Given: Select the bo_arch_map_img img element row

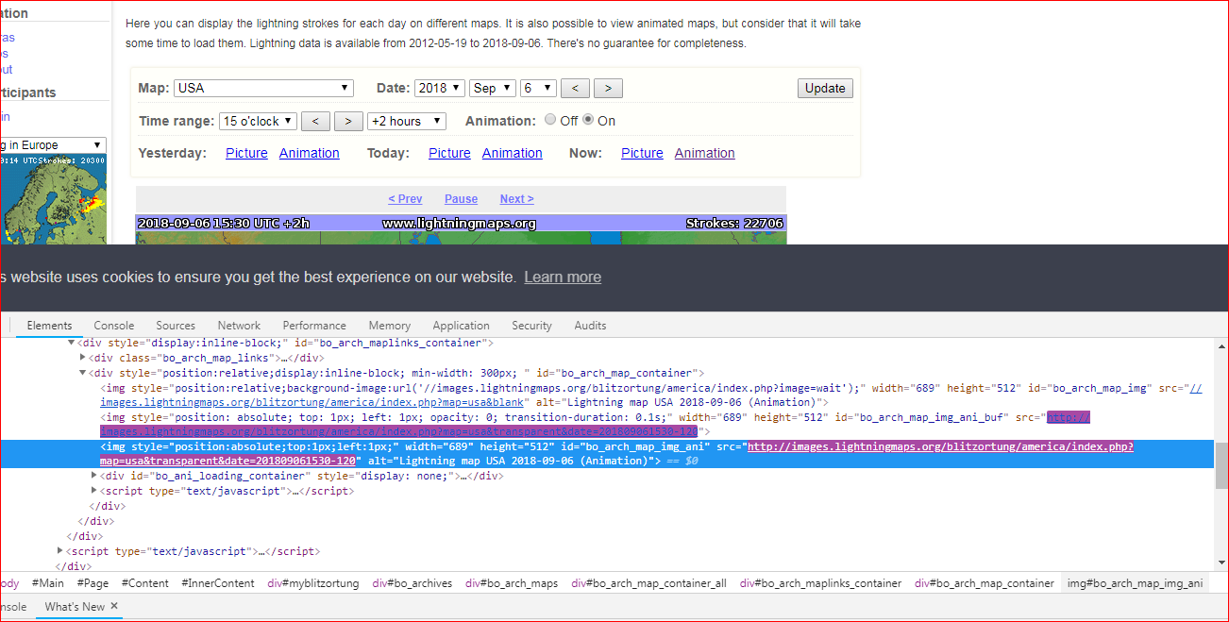Looking at the screenshot, I should pos(608,395).
